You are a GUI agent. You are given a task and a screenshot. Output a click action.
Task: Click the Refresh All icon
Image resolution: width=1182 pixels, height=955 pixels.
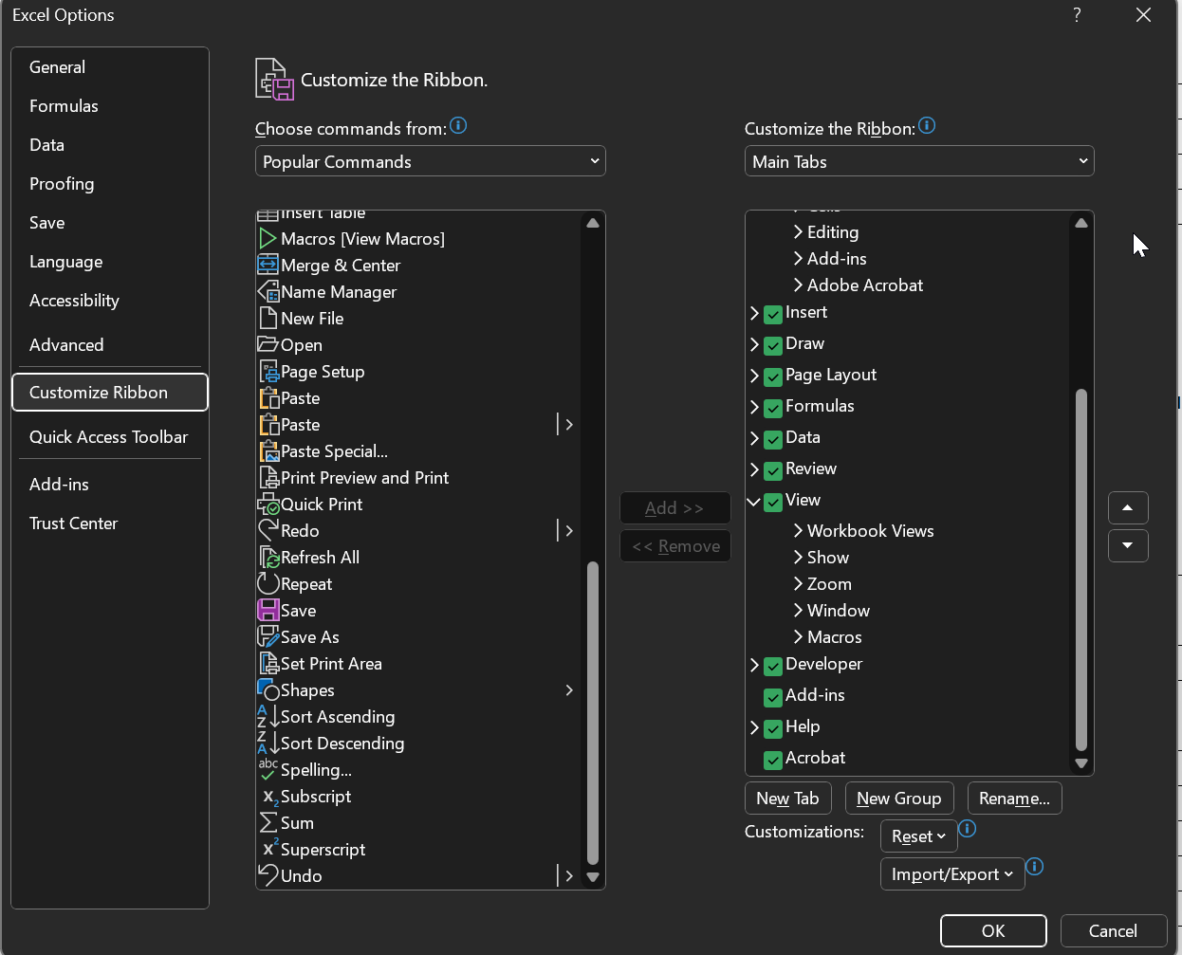coord(268,558)
